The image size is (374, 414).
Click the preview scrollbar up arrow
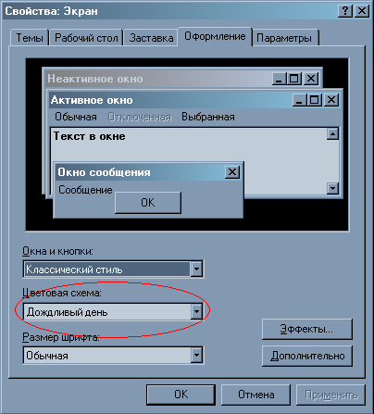332,133
